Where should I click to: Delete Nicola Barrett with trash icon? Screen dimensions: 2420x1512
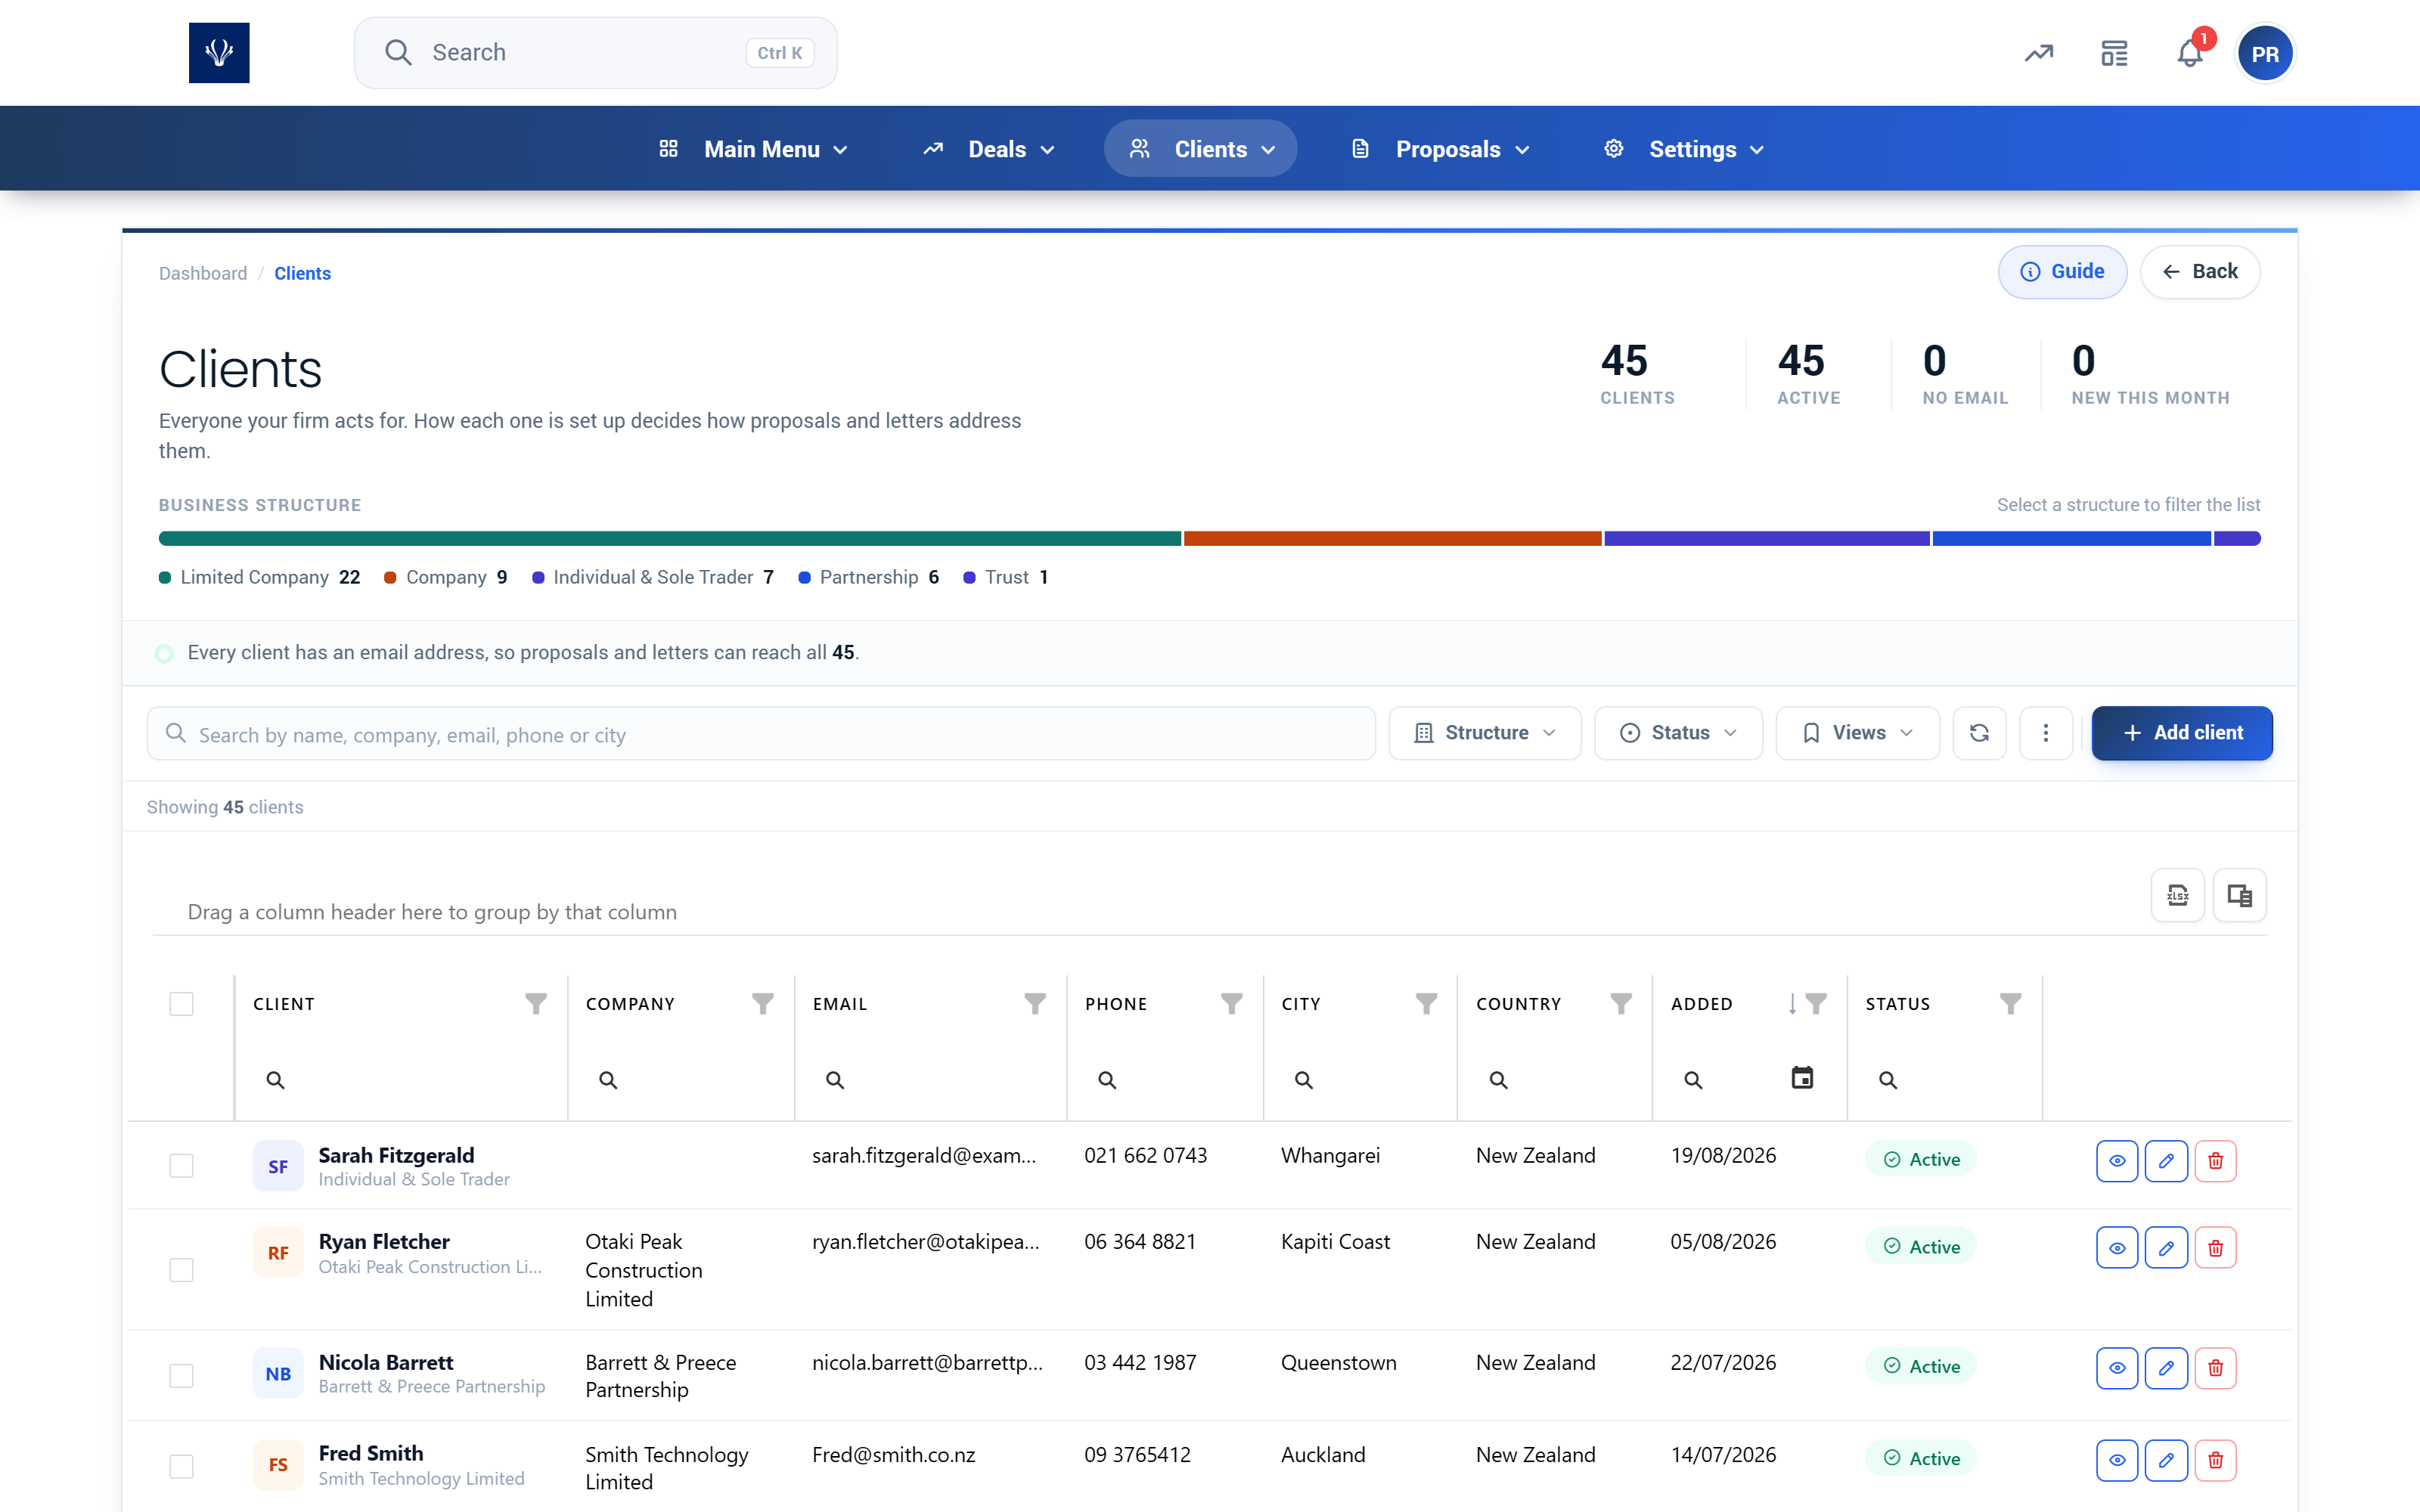coord(2215,1368)
